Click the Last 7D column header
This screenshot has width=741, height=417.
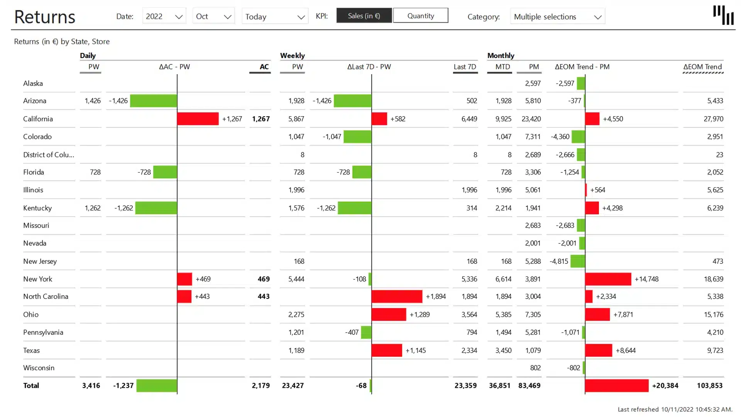pyautogui.click(x=465, y=66)
